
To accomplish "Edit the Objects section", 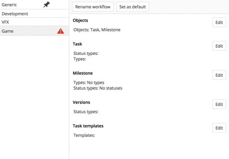I will [x=219, y=22].
